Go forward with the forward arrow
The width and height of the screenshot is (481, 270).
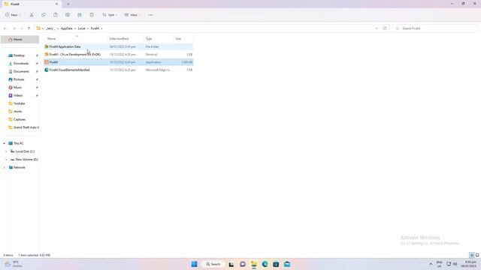click(x=14, y=28)
